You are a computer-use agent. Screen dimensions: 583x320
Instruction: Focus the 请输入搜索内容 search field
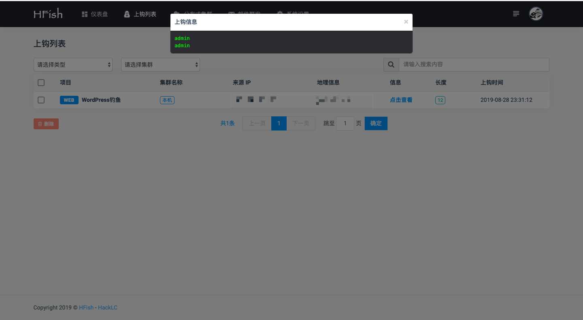[x=474, y=65]
